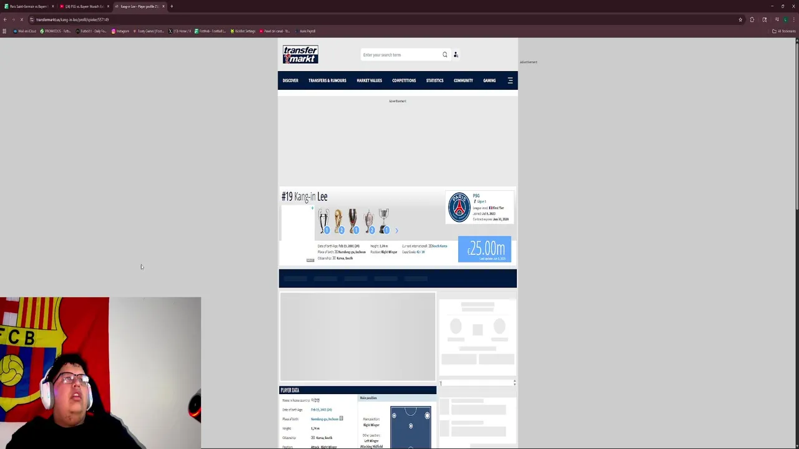799x449 pixels.
Task: Bookmark this page with the star icon
Action: (740, 19)
